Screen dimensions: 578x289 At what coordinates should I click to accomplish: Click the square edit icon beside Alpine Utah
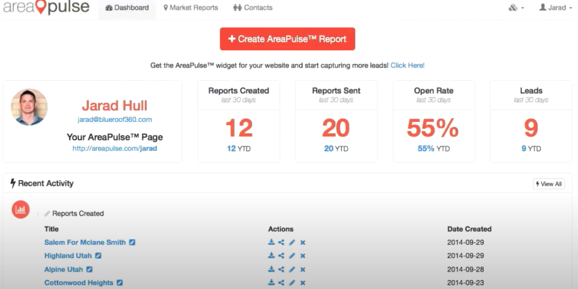pos(89,269)
